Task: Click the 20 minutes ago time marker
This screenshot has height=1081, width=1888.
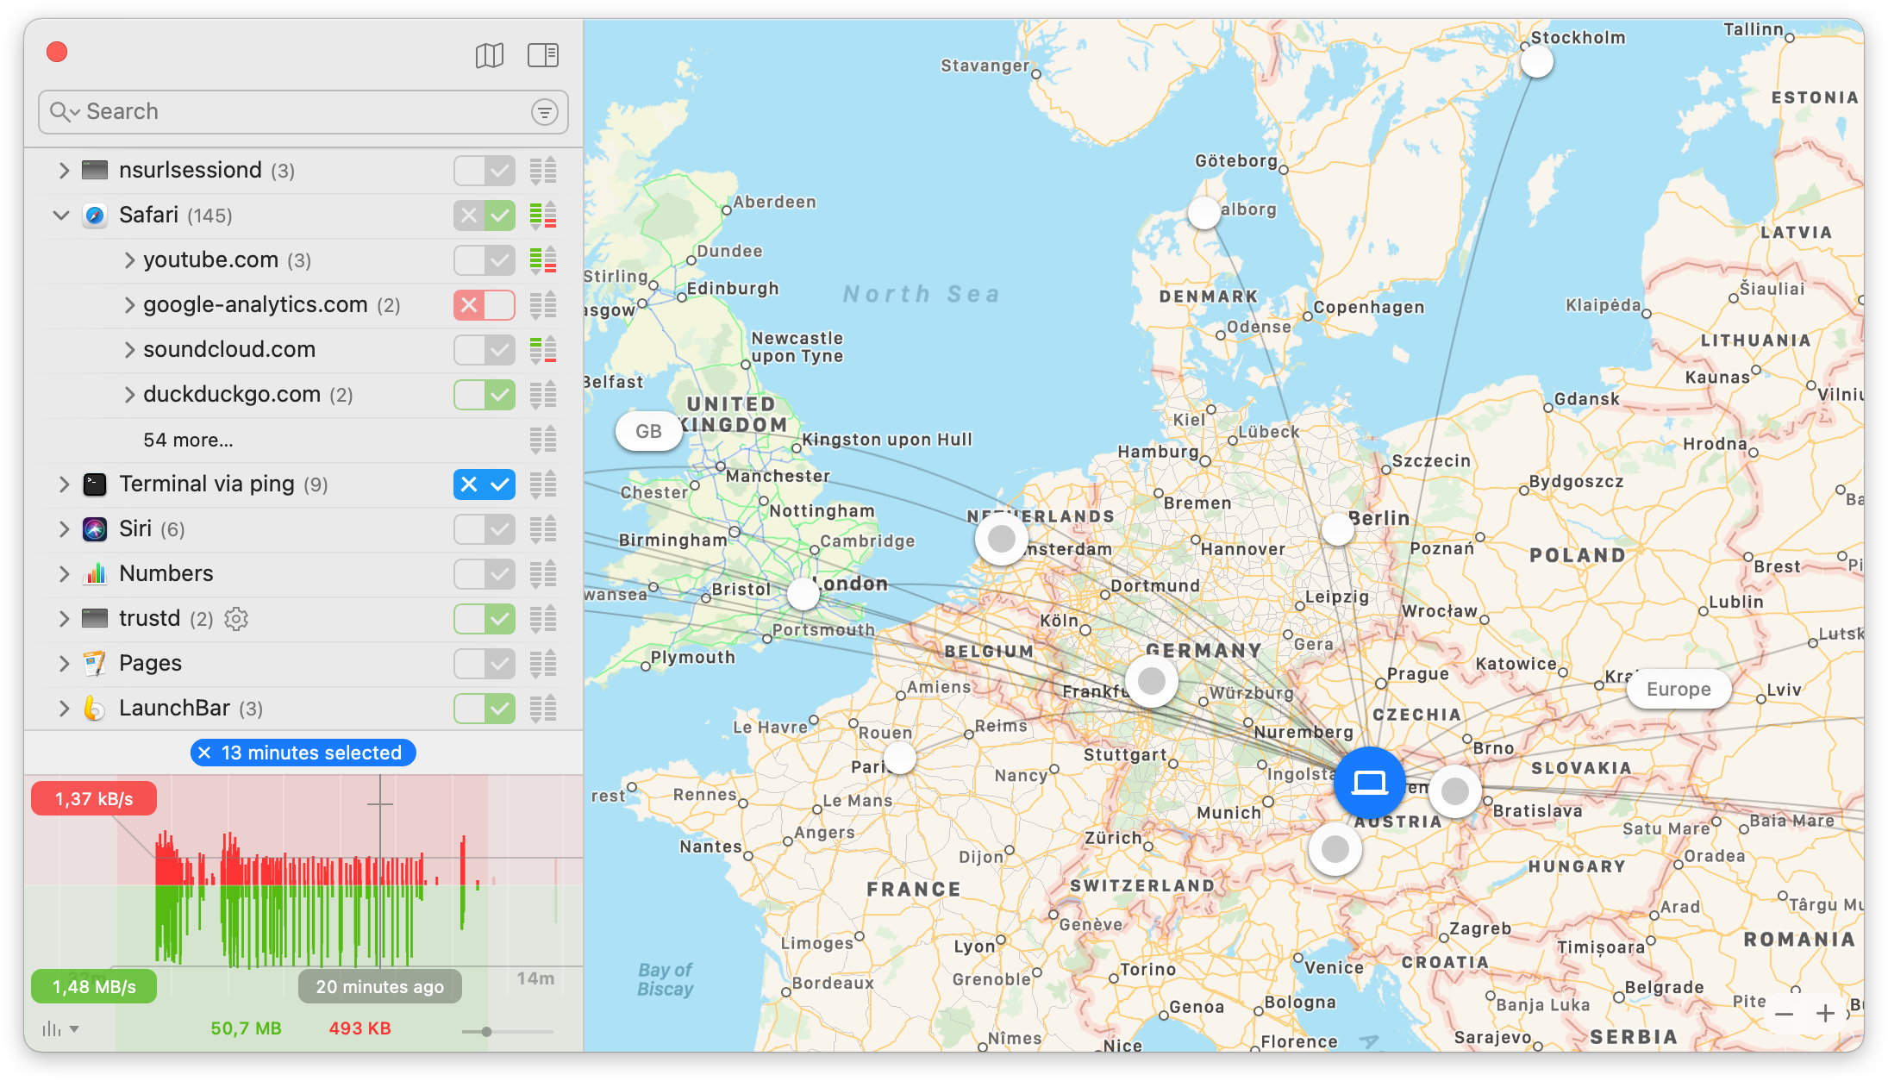Action: [379, 987]
